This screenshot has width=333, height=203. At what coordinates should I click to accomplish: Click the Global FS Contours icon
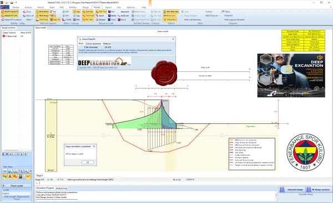click(x=3, y=20)
